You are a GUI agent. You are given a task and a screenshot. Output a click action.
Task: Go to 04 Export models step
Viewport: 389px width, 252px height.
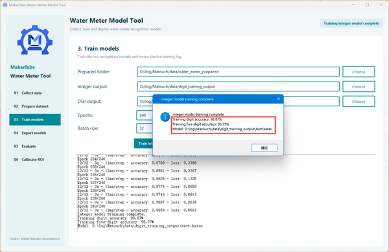(x=35, y=133)
